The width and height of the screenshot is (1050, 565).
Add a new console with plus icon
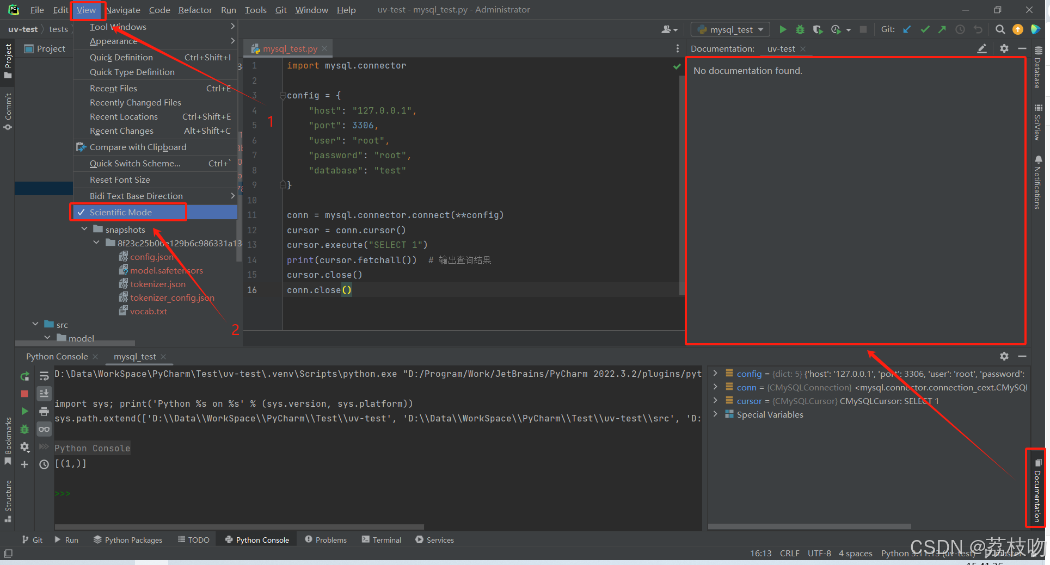[x=24, y=464]
